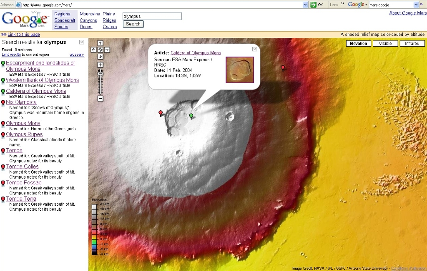The width and height of the screenshot is (427, 271).
Task: Select Tempe Terra search result
Action: 21,199
